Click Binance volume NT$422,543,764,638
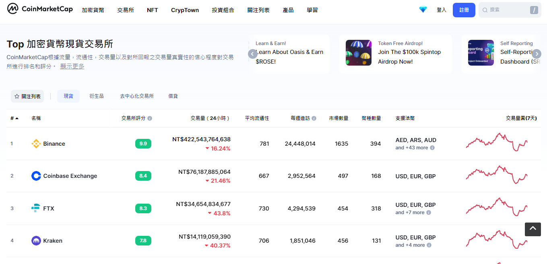The image size is (547, 264). [201, 139]
